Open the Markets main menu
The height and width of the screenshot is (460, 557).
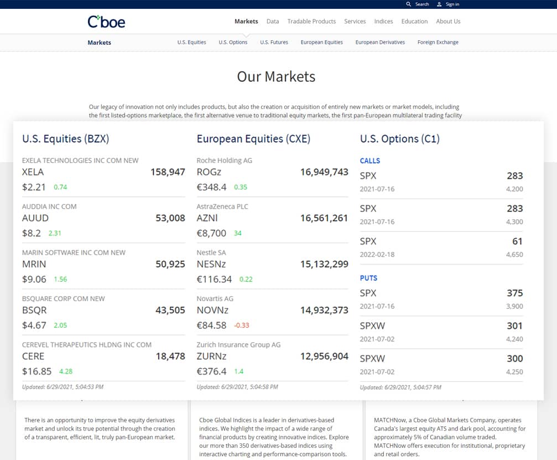(x=246, y=22)
